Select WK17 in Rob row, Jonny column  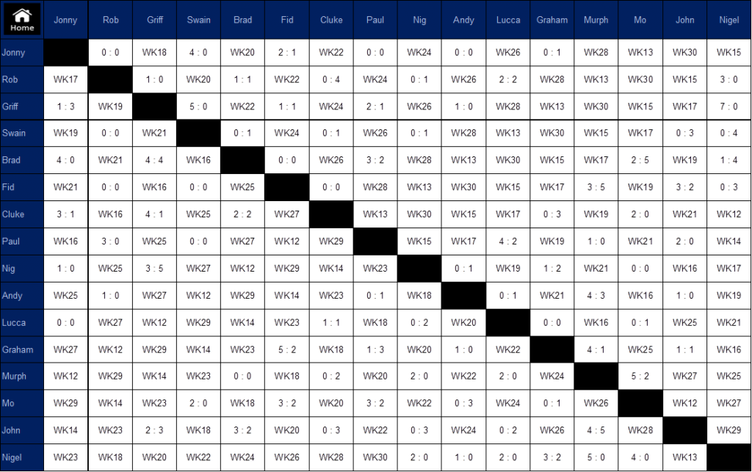(65, 79)
